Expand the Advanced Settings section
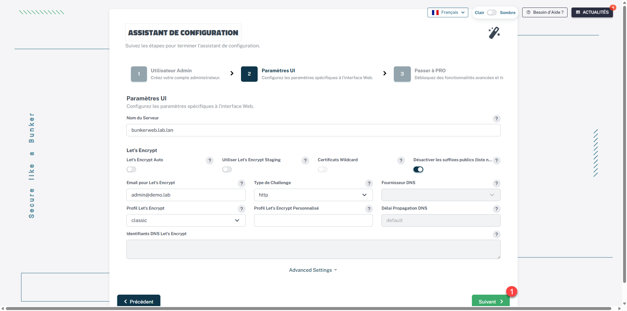Image resolution: width=627 pixels, height=311 pixels. (313, 270)
